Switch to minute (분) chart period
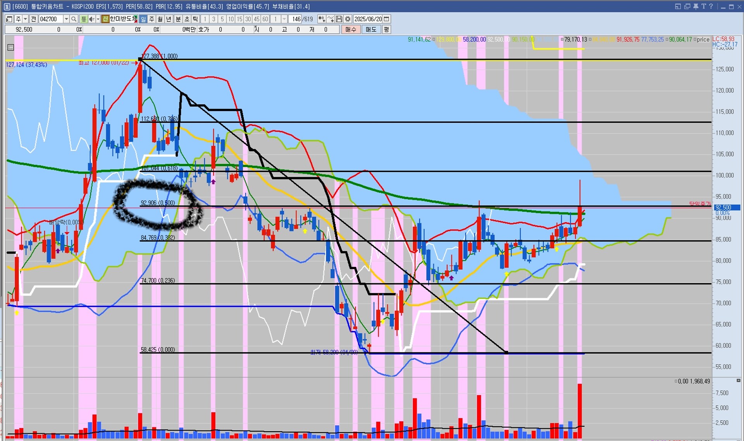The height and width of the screenshot is (441, 744). 178,19
